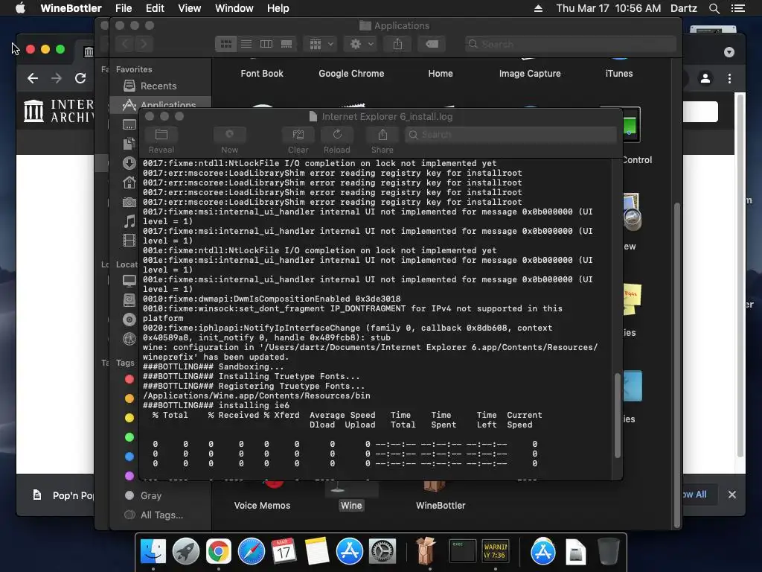Viewport: 762px width, 572px height.
Task: Click the log window vertical scrollbar
Action: click(617, 415)
